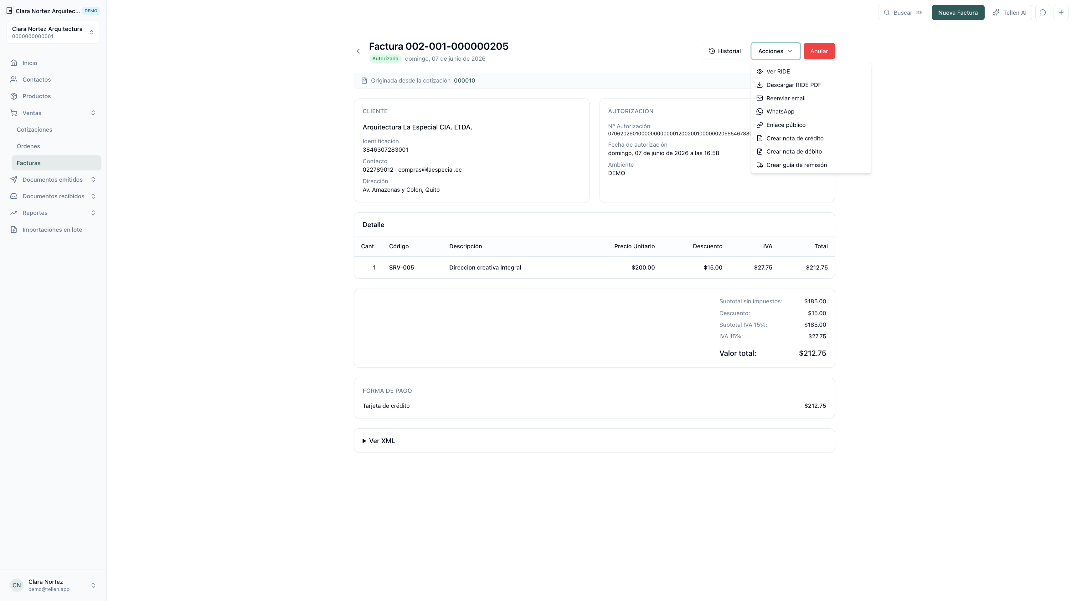The image size is (1082, 601).
Task: Expand the Ver XML disclosure triangle
Action: 364,441
